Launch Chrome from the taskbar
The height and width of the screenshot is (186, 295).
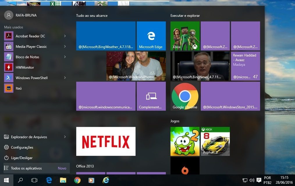(77, 180)
